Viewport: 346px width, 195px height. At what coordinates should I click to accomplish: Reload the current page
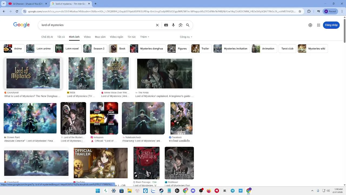(x=17, y=11)
